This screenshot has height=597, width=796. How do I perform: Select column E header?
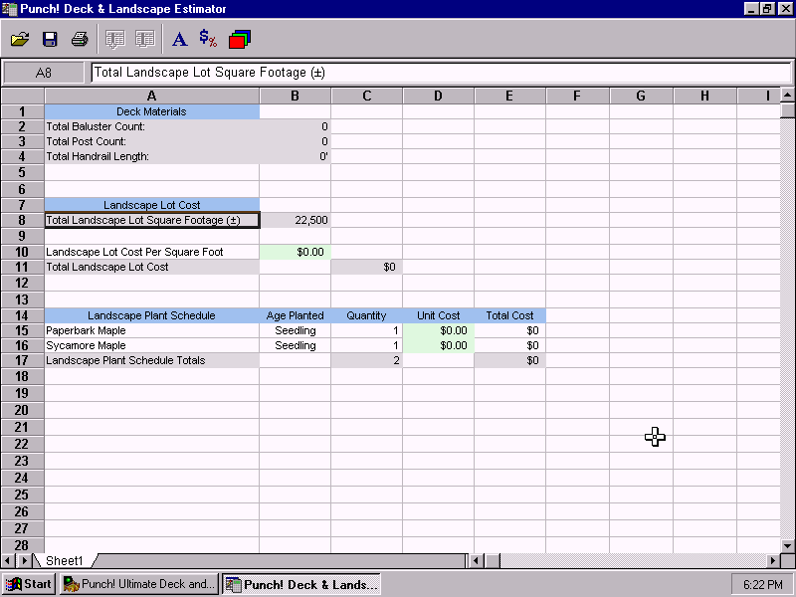click(x=509, y=96)
